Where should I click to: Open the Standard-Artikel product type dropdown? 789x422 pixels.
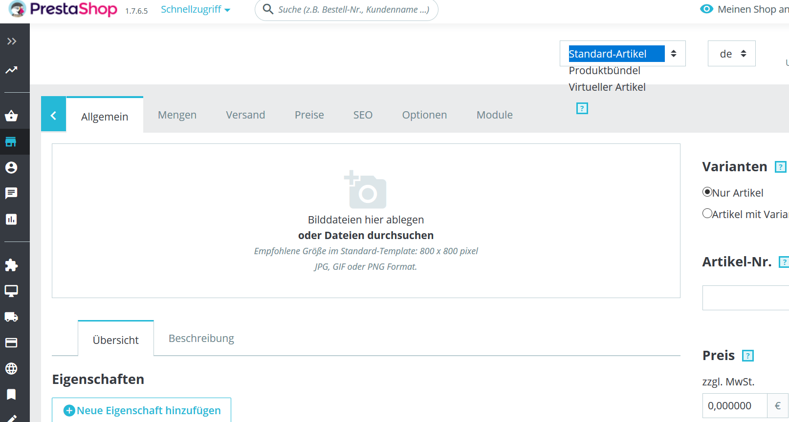622,53
